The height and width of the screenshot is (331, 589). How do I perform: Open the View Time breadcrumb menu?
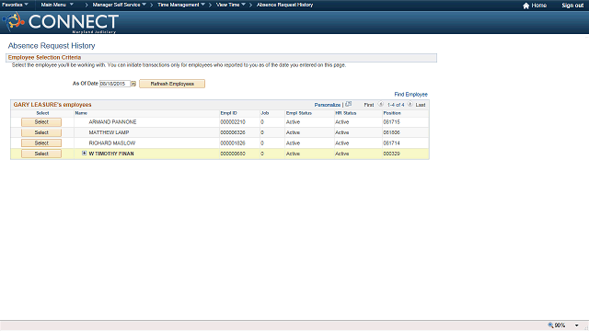click(231, 5)
